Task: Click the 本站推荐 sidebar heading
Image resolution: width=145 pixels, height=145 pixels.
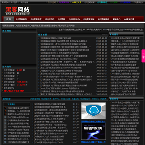Action: tap(114, 34)
